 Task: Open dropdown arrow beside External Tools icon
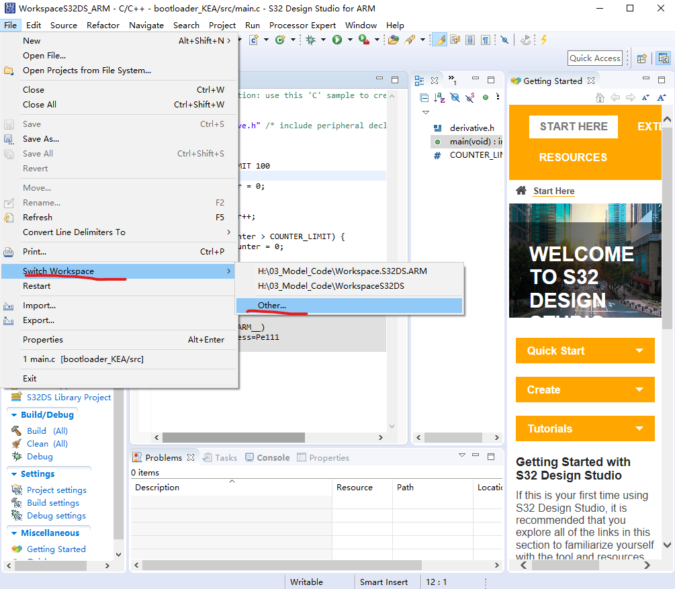coord(377,40)
